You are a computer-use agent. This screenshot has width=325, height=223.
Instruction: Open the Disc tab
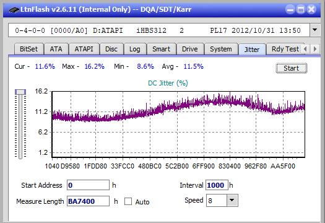tap(111, 49)
